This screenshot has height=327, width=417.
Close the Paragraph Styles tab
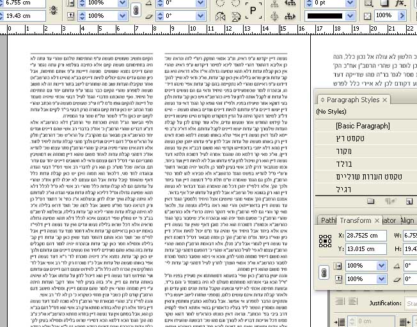385,100
